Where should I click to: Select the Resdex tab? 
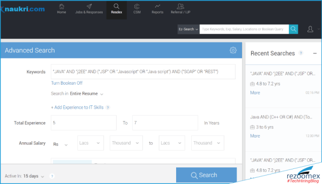pyautogui.click(x=116, y=10)
